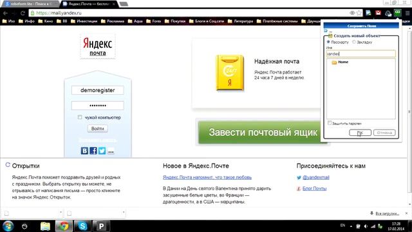Click the bookmark star icon in address bar

359,13
